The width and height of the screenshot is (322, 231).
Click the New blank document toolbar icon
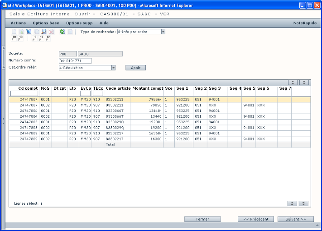(14, 32)
